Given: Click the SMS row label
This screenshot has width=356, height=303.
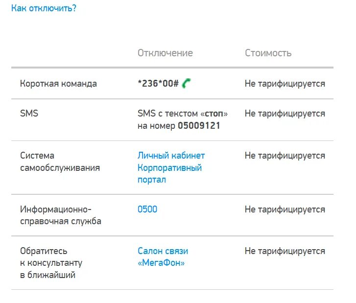Looking at the screenshot, I should (x=29, y=113).
